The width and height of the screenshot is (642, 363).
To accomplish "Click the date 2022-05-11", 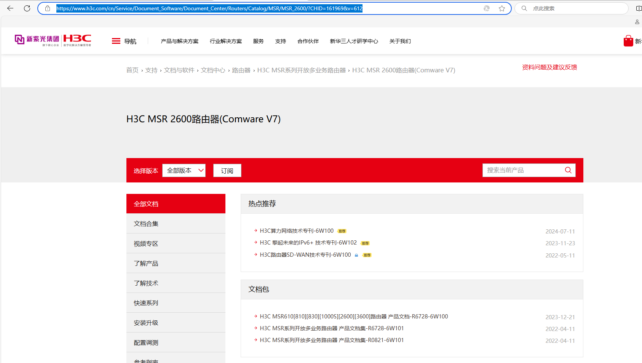I will click(x=560, y=256).
